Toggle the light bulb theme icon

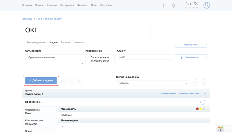tap(173, 6)
